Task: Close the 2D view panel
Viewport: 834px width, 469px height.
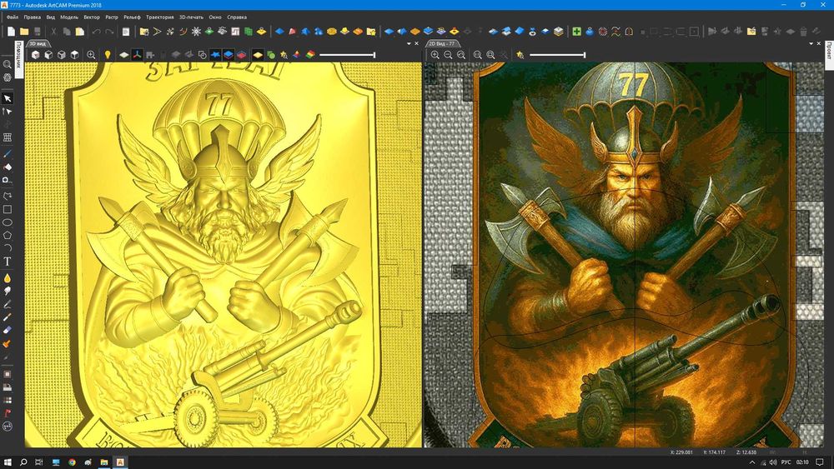Action: (819, 43)
